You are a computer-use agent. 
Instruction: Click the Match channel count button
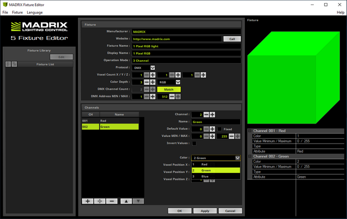(169, 89)
